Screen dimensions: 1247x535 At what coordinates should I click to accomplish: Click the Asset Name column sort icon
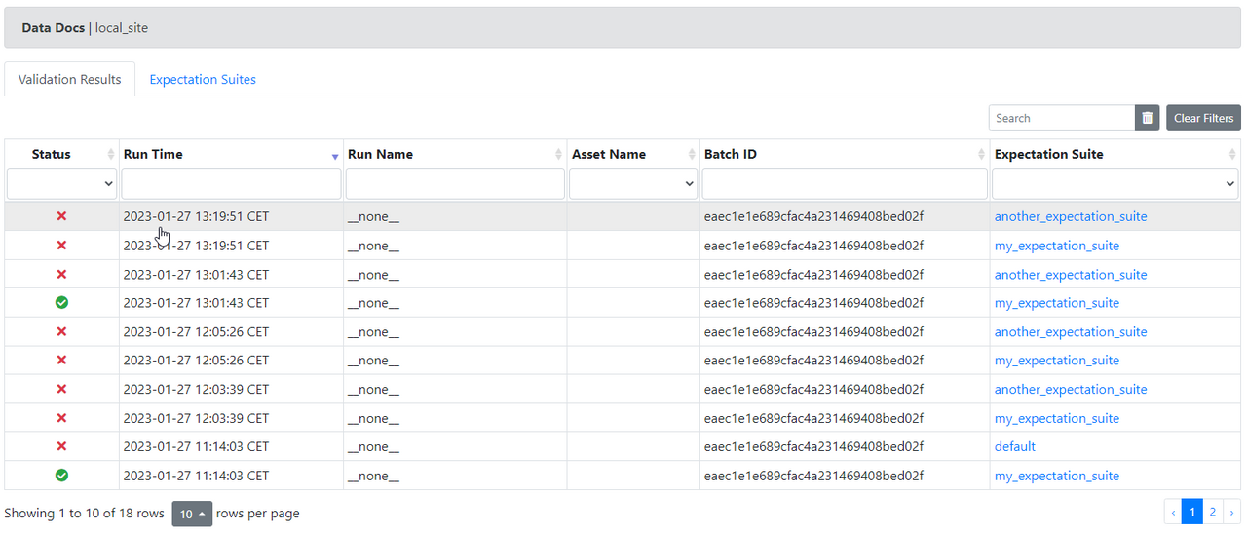[692, 155]
